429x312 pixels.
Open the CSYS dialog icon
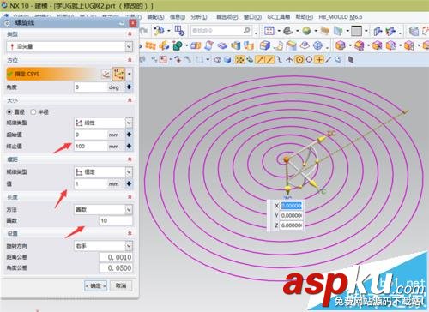click(x=106, y=74)
